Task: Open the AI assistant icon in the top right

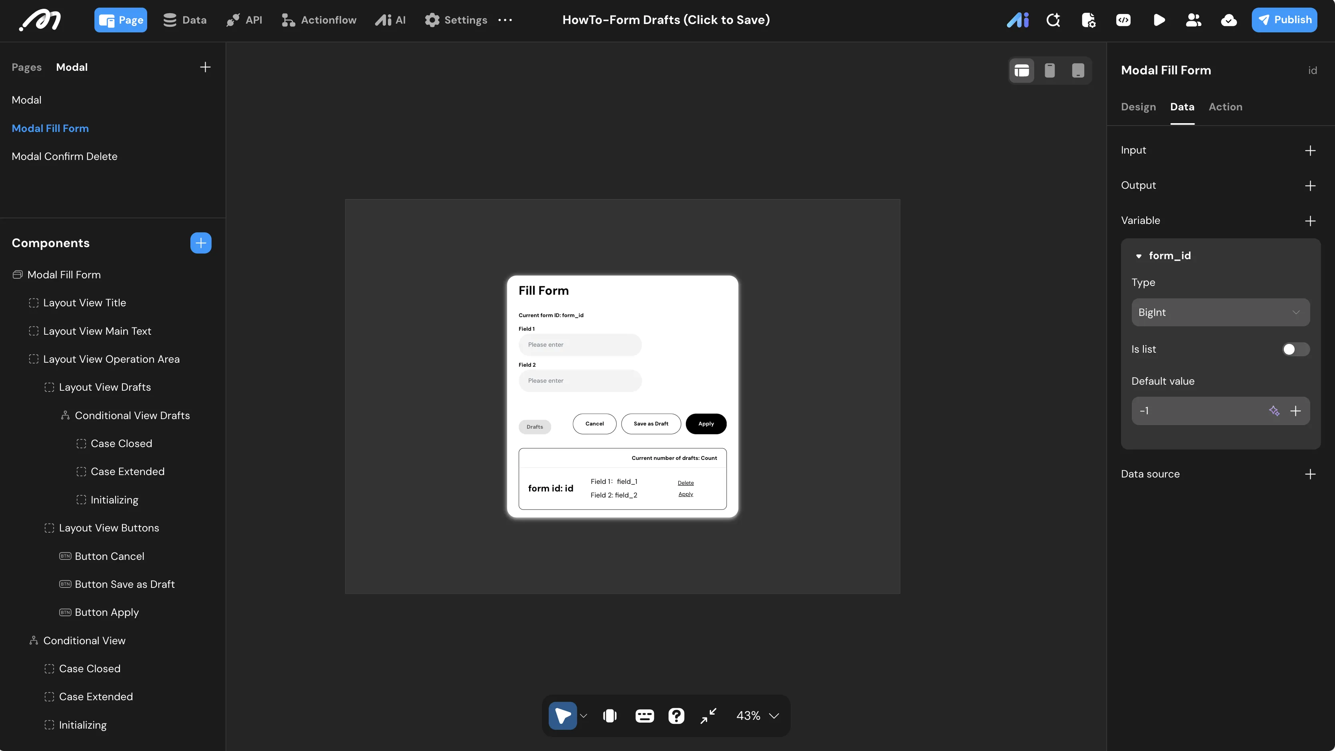Action: click(x=1018, y=20)
